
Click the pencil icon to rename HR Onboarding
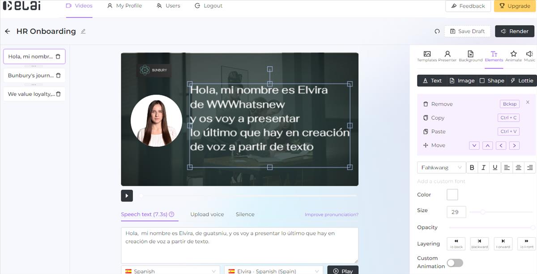tap(83, 31)
